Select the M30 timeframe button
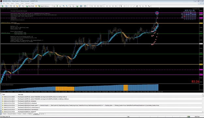The width and height of the screenshot is (204, 118). coord(101,6)
